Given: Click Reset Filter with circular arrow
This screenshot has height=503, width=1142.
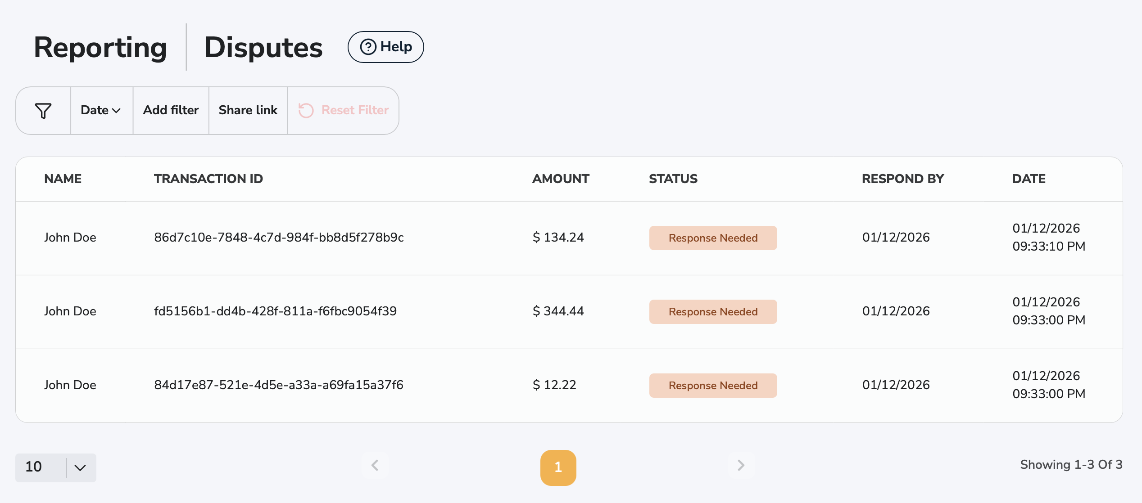Looking at the screenshot, I should point(344,111).
